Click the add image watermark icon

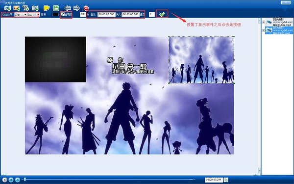(17, 8)
